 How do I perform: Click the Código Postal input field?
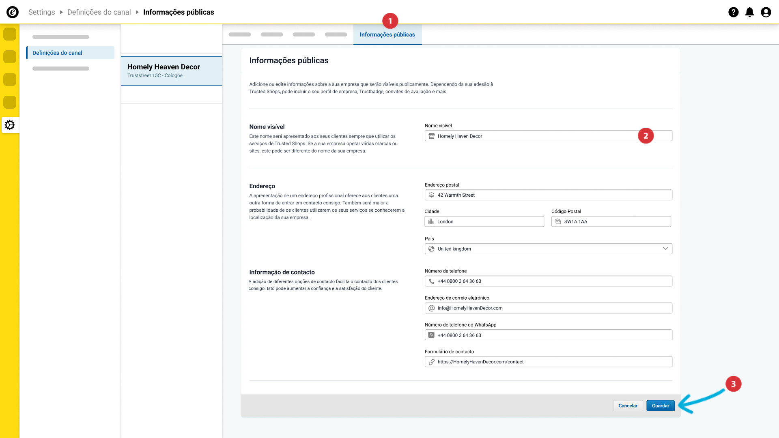615,221
